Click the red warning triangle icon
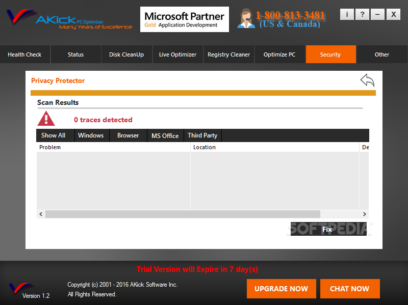Image resolution: width=408 pixels, height=305 pixels. coord(46,119)
